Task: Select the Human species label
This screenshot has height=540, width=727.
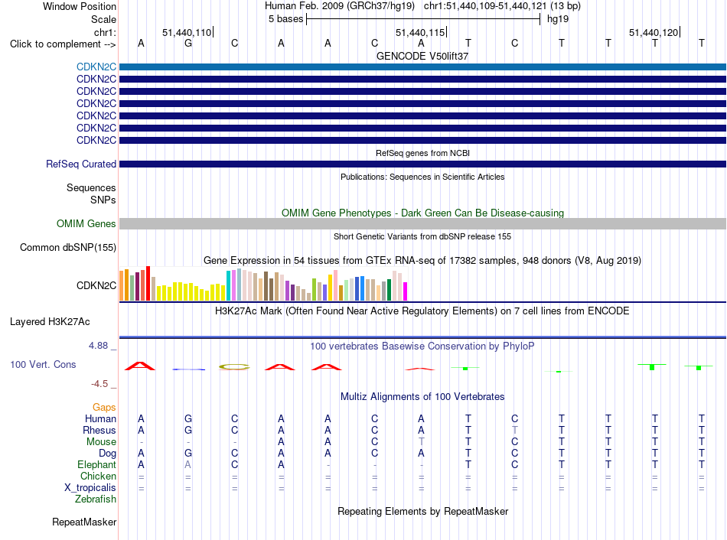Action: pos(100,419)
